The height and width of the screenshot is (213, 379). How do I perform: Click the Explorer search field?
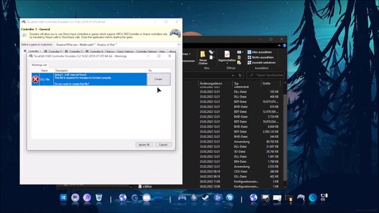pyautogui.click(x=265, y=75)
